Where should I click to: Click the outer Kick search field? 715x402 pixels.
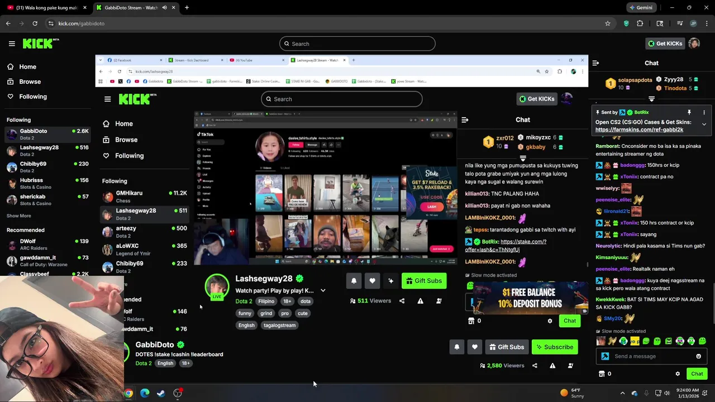point(357,44)
